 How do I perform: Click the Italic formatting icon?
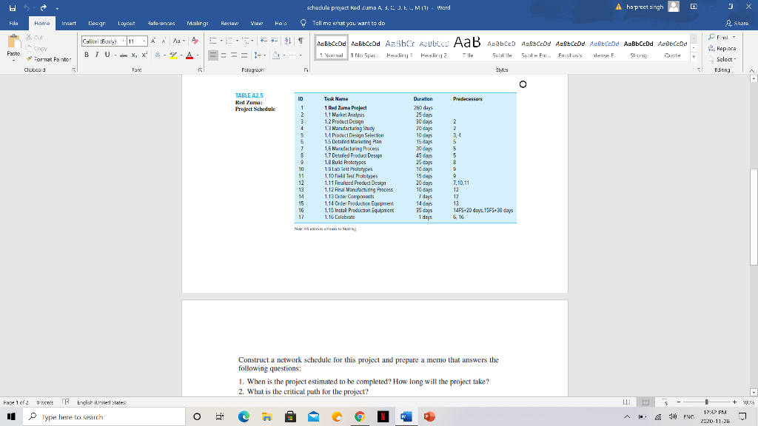(98, 55)
